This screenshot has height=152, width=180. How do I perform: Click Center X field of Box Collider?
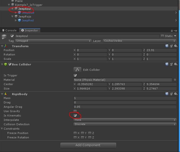(x=92, y=84)
